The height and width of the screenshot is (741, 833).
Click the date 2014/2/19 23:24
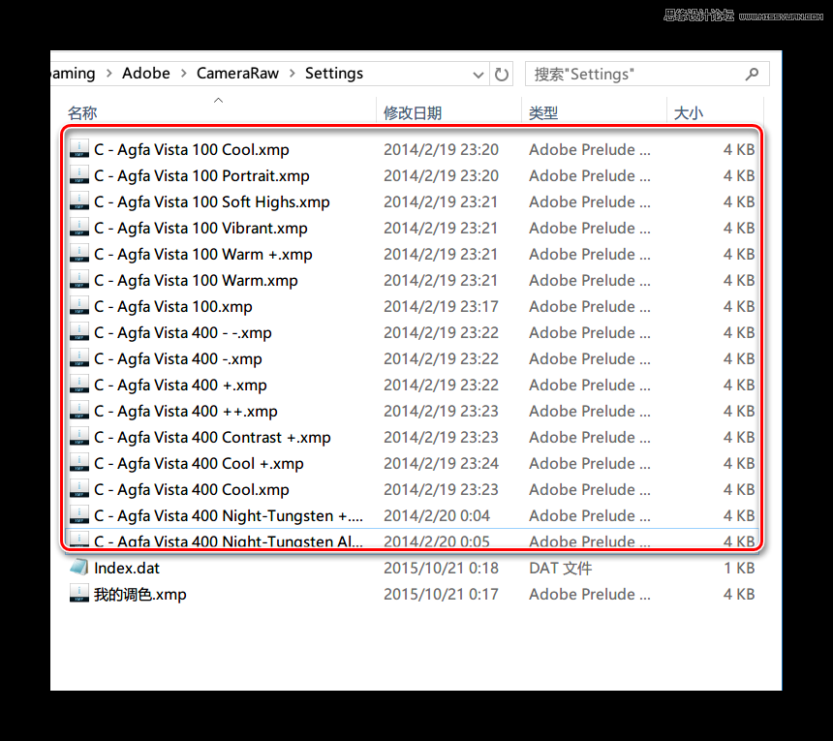(441, 464)
